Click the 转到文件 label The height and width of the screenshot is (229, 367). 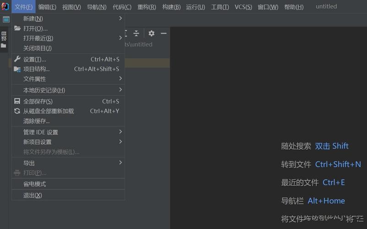coord(296,164)
